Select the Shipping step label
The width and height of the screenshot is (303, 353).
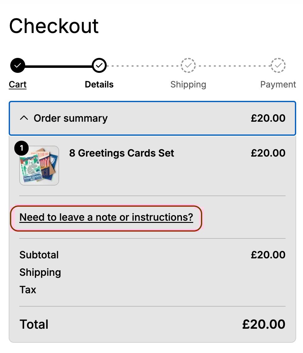(x=188, y=84)
